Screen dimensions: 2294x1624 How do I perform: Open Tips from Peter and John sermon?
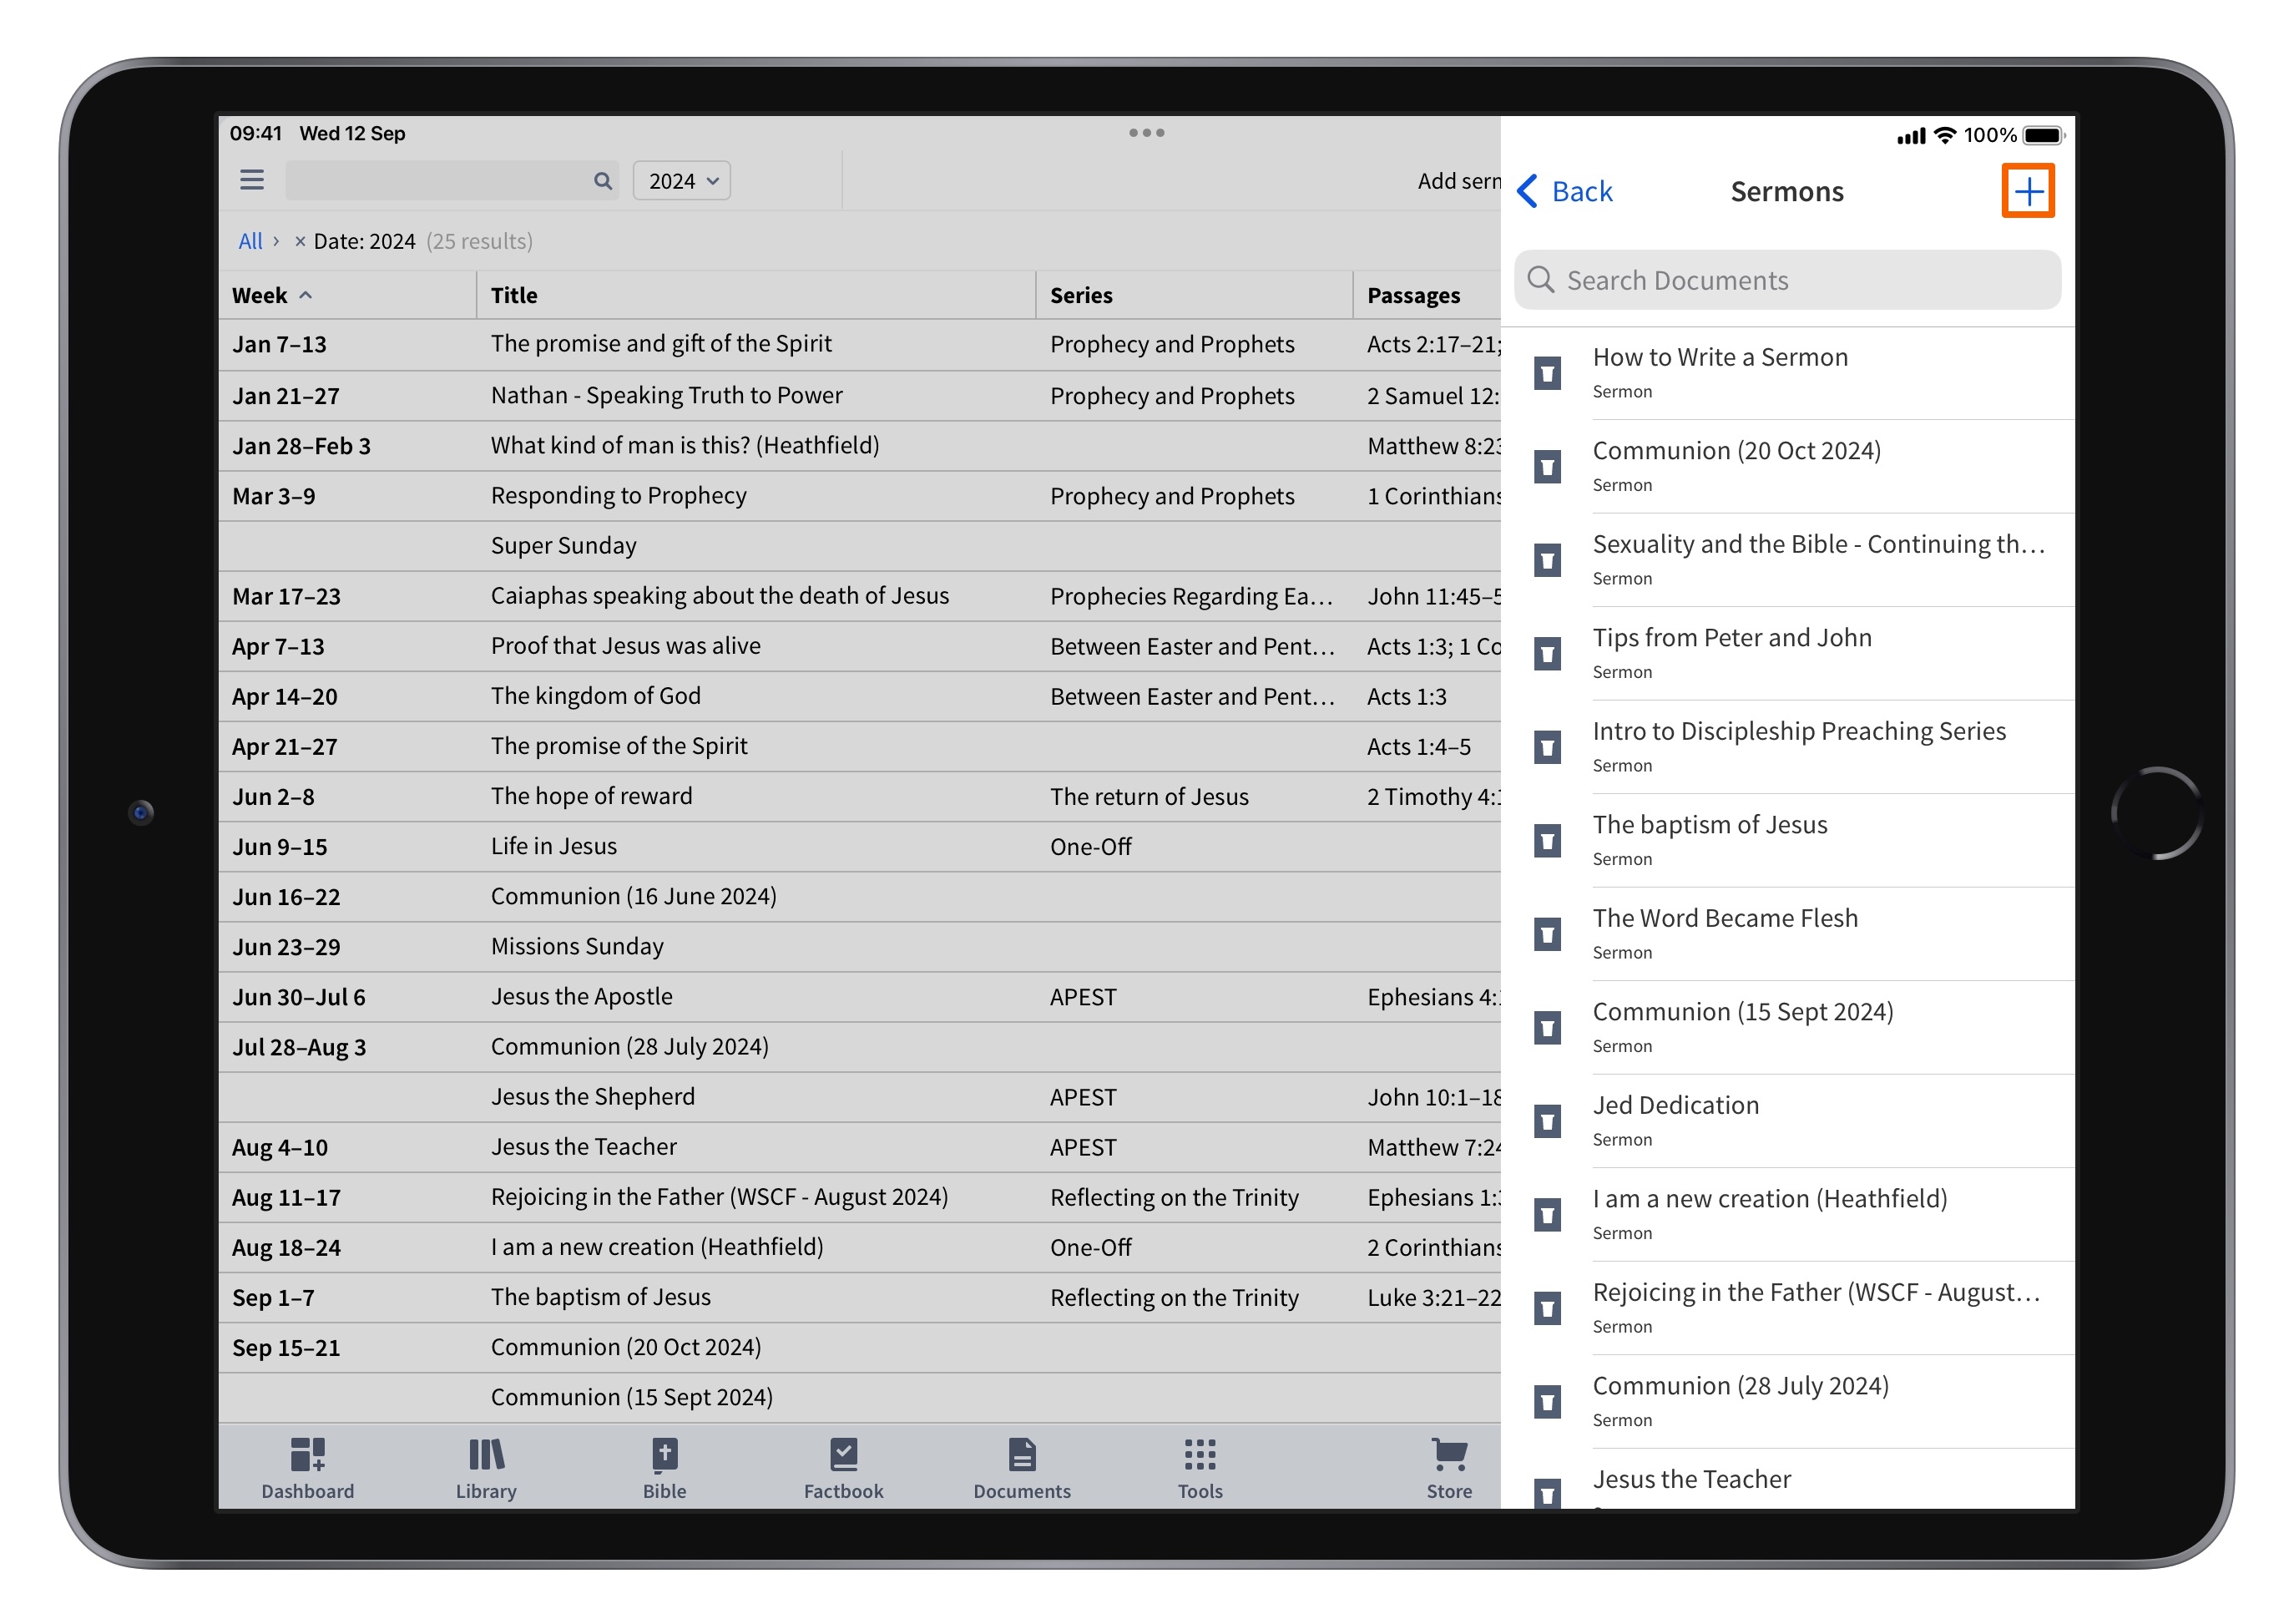point(1787,654)
